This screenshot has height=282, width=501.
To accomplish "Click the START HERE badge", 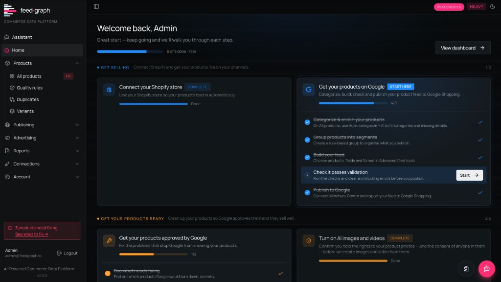I will click(x=401, y=87).
